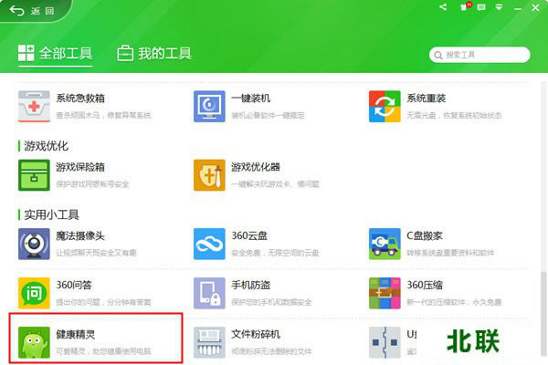This screenshot has width=548, height=365.
Task: Open the 游戏保险箱 icon
Action: pos(35,175)
